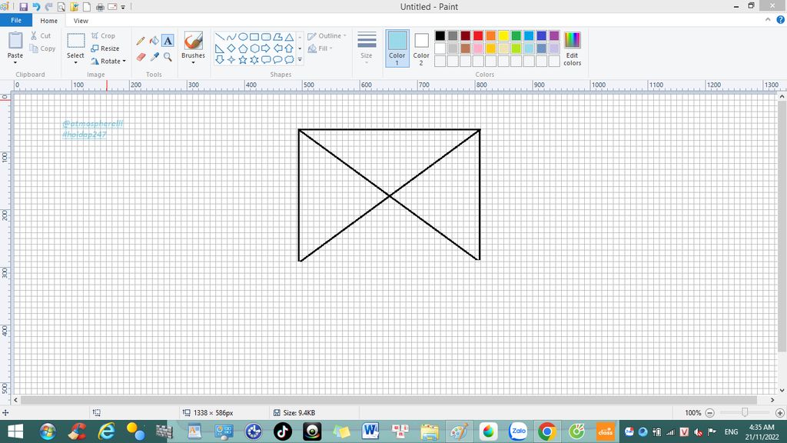Switch to the View tab
This screenshot has height=443, width=787.
81,21
